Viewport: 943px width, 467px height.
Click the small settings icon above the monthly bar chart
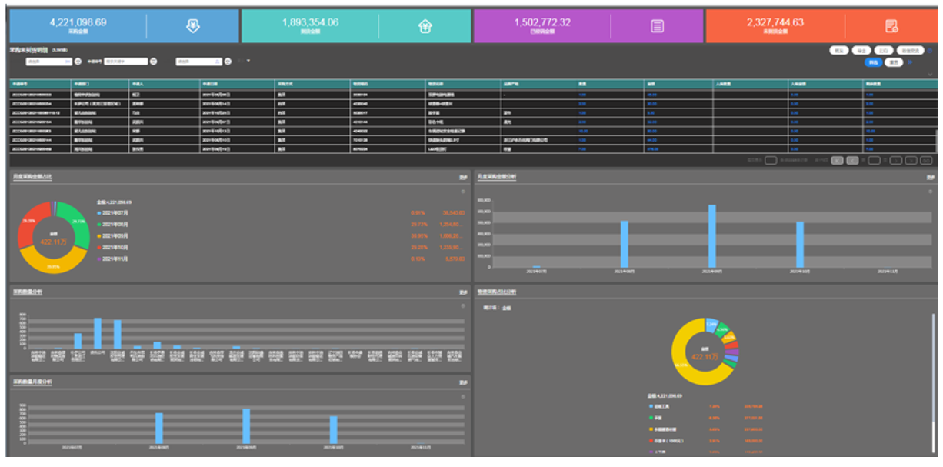click(x=931, y=191)
